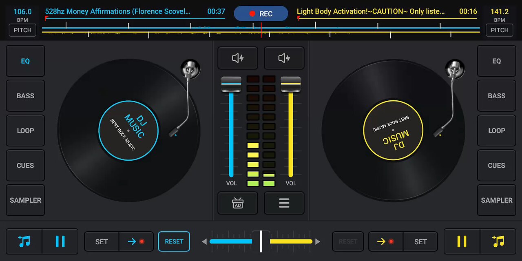Click the left blue DJ Music turntable
The image size is (522, 261).
pyautogui.click(x=128, y=130)
